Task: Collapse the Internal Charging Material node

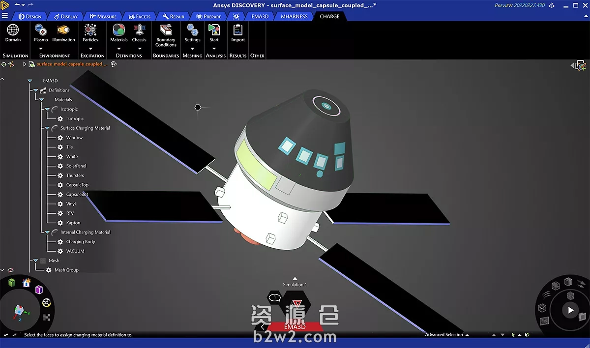Action: [47, 232]
